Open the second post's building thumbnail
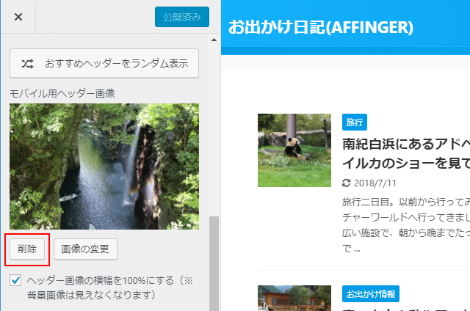This screenshot has width=470, height=311. pos(294,298)
